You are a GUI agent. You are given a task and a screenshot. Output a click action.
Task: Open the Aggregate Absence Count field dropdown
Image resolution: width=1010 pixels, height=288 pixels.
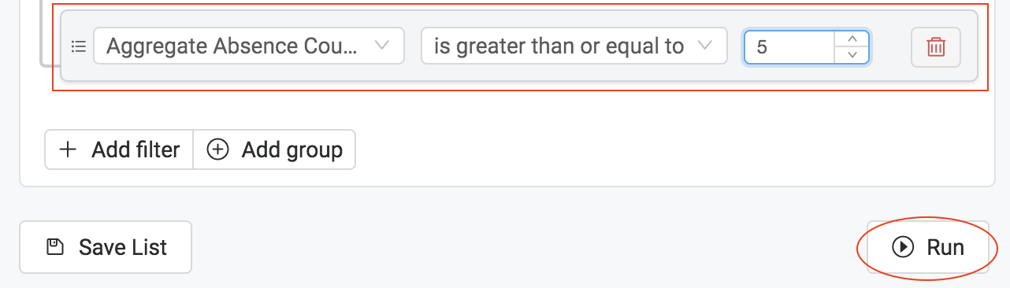pyautogui.click(x=249, y=46)
